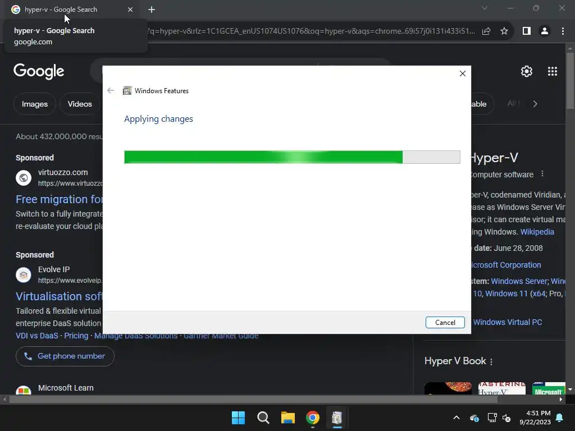The width and height of the screenshot is (575, 431).
Task: Open Windows taskbar Search
Action: [263, 418]
